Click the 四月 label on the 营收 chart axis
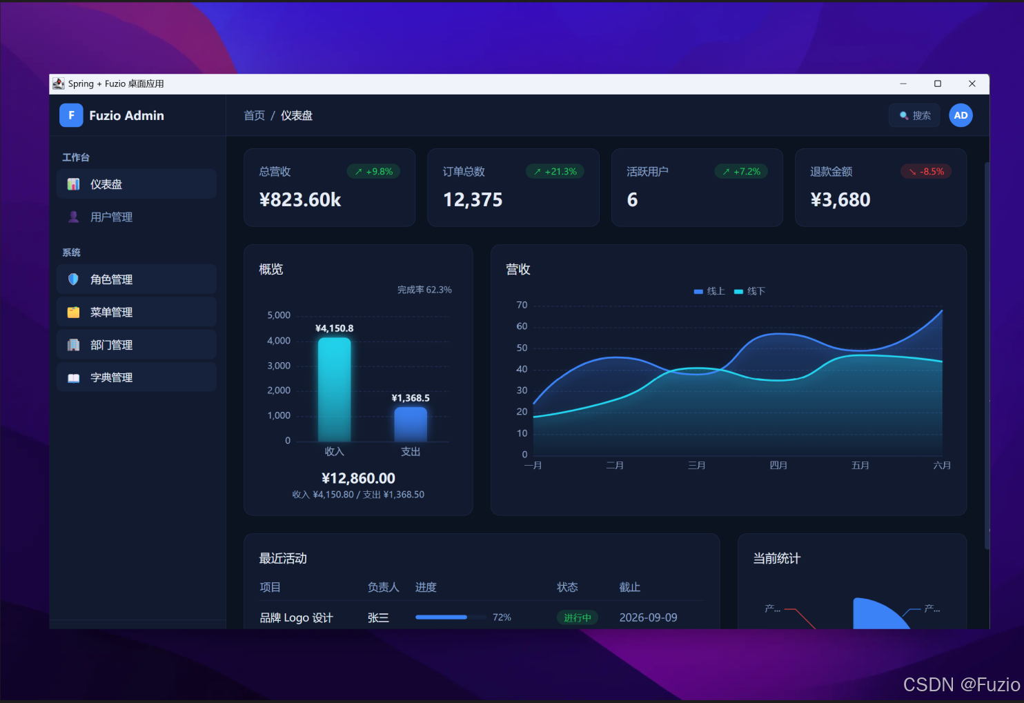This screenshot has width=1024, height=703. coord(778,465)
